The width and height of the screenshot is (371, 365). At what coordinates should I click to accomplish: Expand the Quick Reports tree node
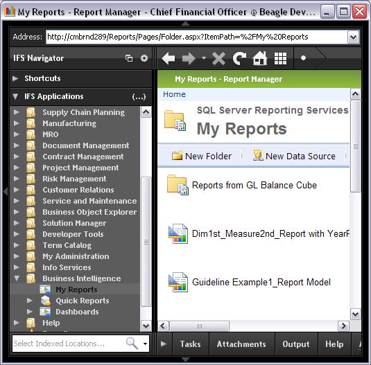coord(30,301)
